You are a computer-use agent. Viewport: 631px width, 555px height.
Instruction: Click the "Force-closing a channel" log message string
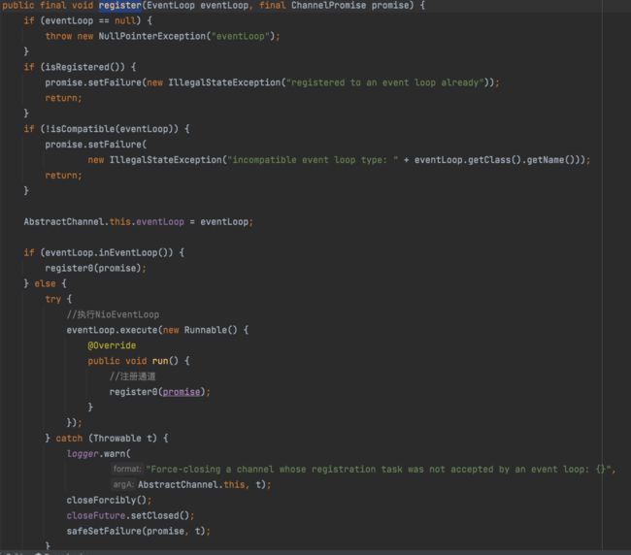379,470
